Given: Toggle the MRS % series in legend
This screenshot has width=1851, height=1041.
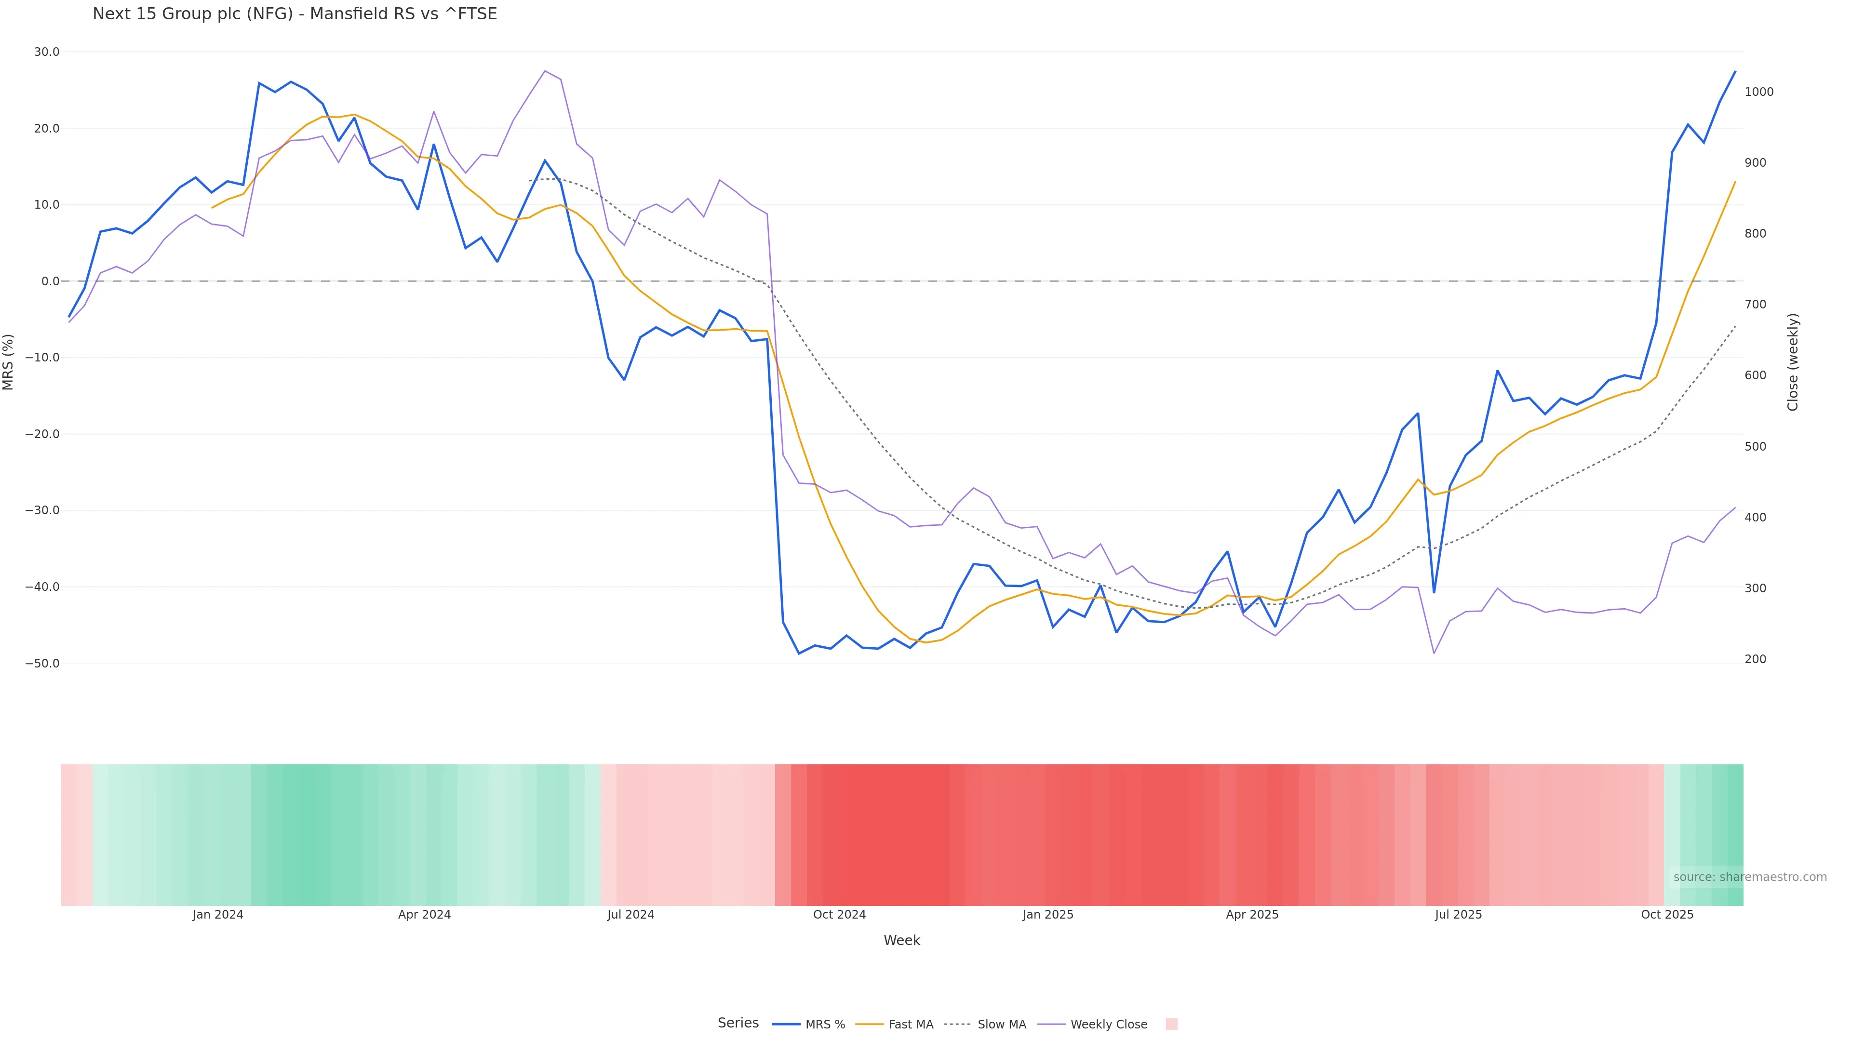Looking at the screenshot, I should (809, 1025).
